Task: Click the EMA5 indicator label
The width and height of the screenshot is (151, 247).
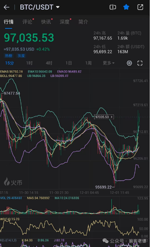Action: tap(11, 72)
